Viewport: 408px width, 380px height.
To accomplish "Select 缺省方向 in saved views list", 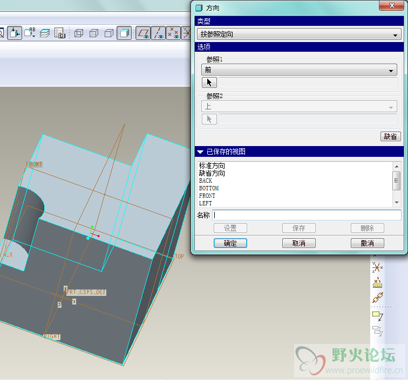I will tap(212, 173).
